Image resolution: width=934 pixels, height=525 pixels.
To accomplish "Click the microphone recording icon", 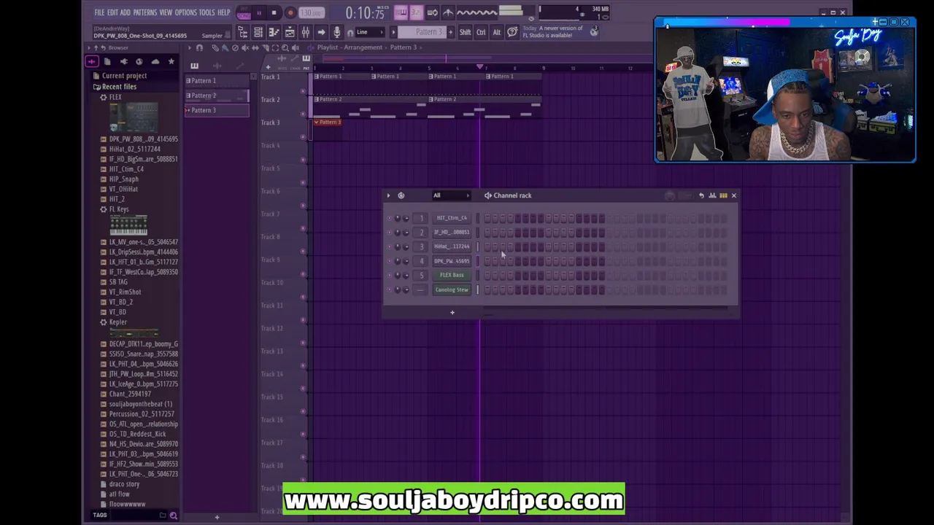I will point(336,32).
